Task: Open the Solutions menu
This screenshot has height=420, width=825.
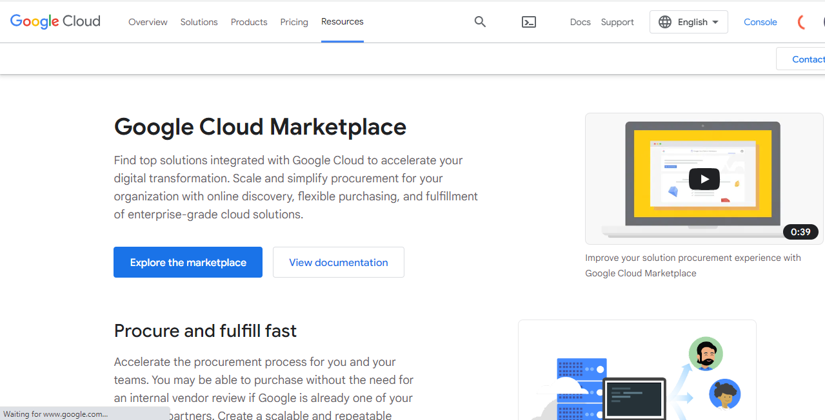Action: [199, 22]
